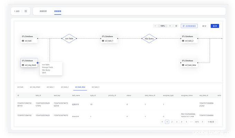This screenshot has height=138, width=235.
Task: Go to next page with right chevron
Action: tap(202, 122)
